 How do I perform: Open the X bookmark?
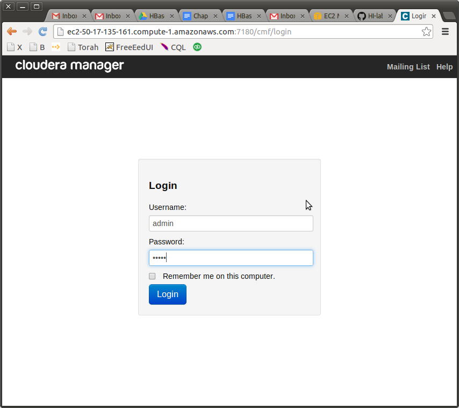(x=15, y=47)
